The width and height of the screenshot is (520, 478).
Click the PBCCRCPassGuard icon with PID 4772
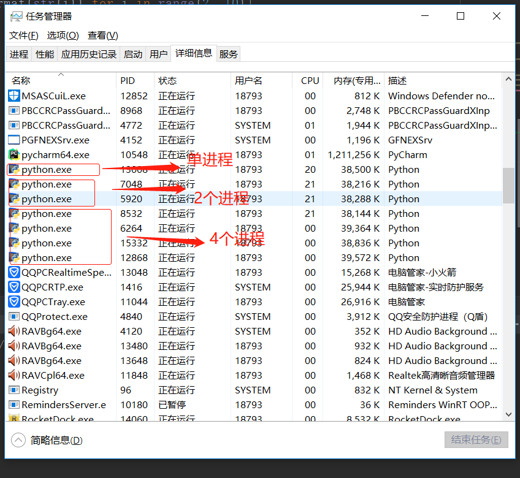point(14,125)
